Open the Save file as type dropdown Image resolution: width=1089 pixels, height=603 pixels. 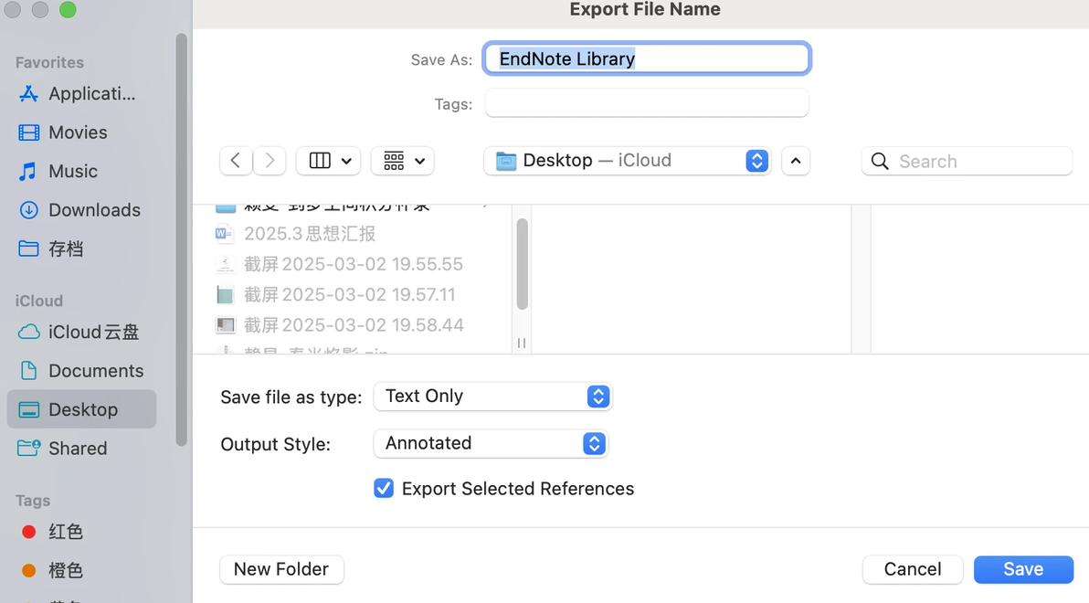click(492, 397)
